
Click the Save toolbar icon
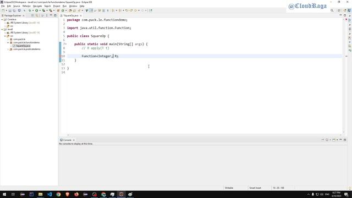(x=10, y=10)
